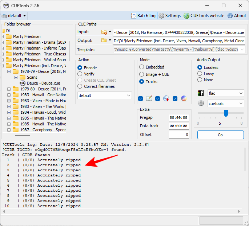Toggle the checkbox beside the AccurateRip icon
249x226 pixels.
point(175,98)
